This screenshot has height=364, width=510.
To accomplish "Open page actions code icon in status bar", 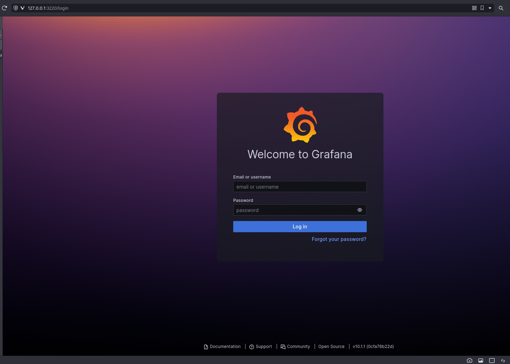I will click(503, 361).
